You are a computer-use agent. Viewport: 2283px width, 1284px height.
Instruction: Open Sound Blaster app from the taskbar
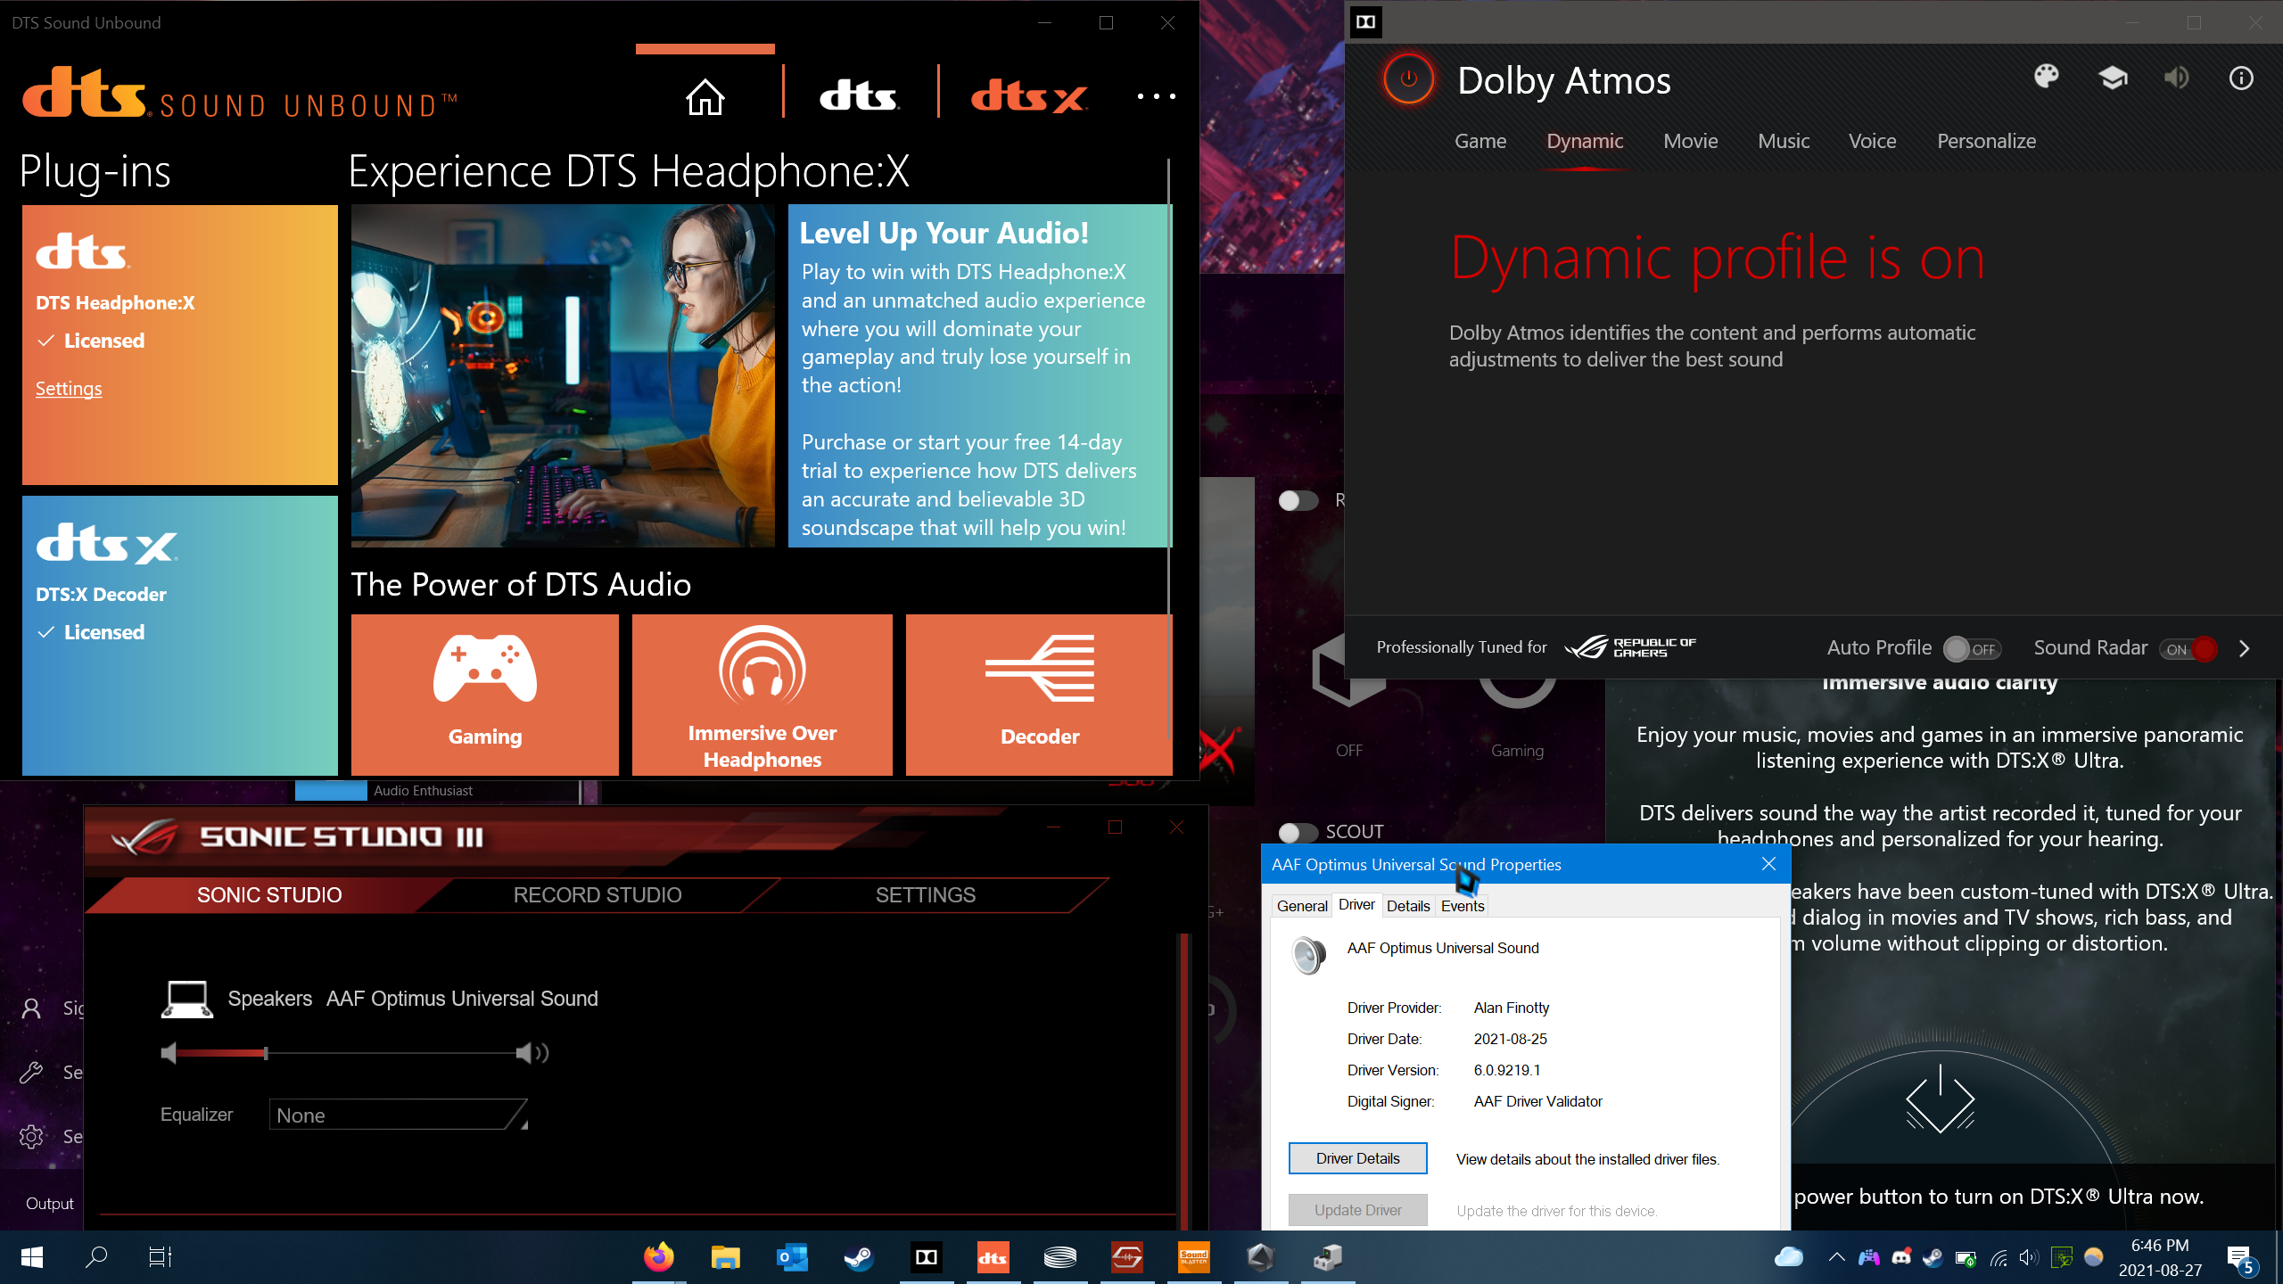click(x=1194, y=1257)
